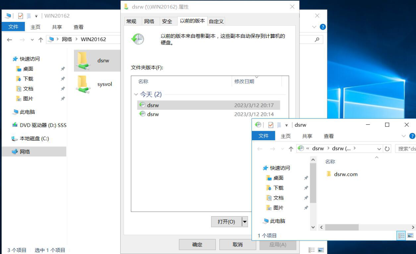Open recent locations dropdown in WIN20162 window

point(32,40)
